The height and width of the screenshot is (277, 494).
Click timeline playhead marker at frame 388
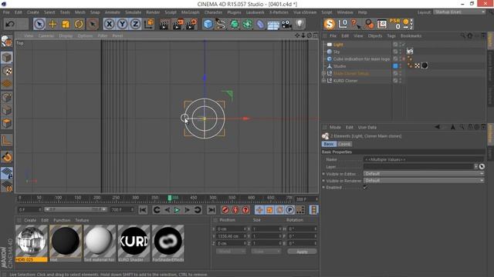[x=170, y=198]
